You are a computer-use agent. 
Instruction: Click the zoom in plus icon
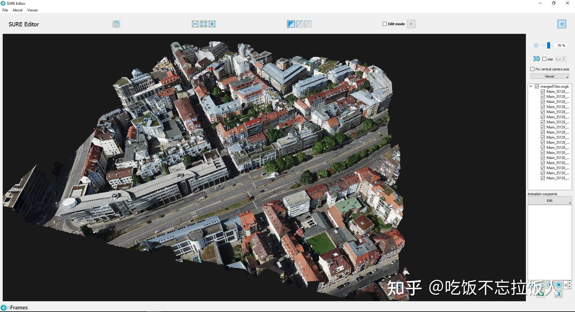(212, 24)
